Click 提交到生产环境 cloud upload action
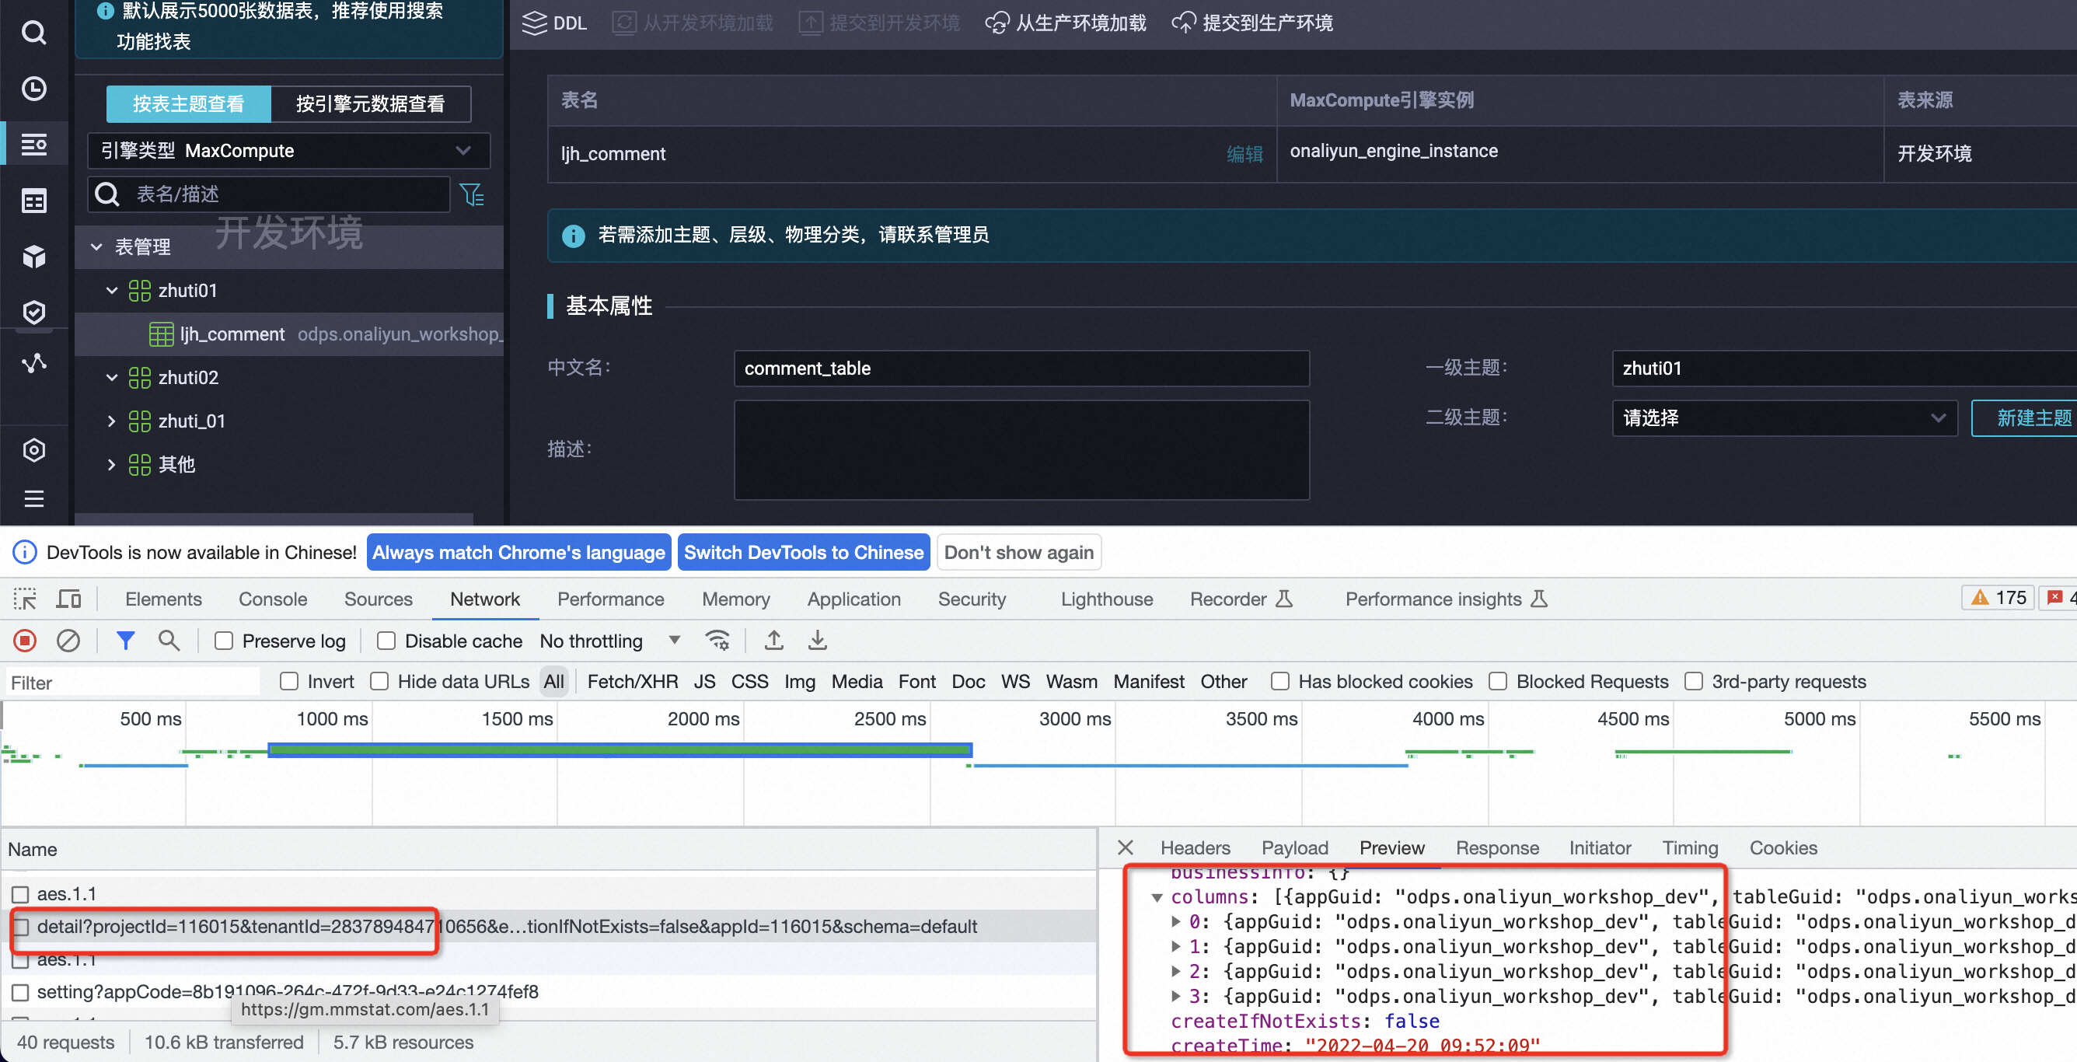The height and width of the screenshot is (1062, 2077). click(1252, 23)
